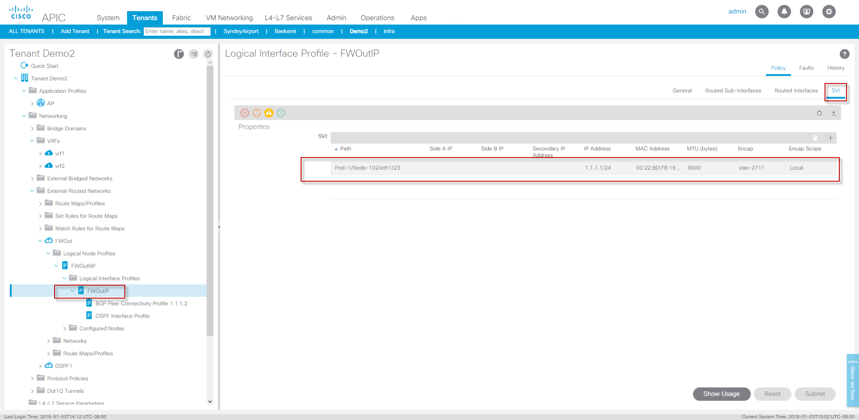859x420 pixels.
Task: Switch to the Routed Interfaces tab
Action: click(x=796, y=91)
